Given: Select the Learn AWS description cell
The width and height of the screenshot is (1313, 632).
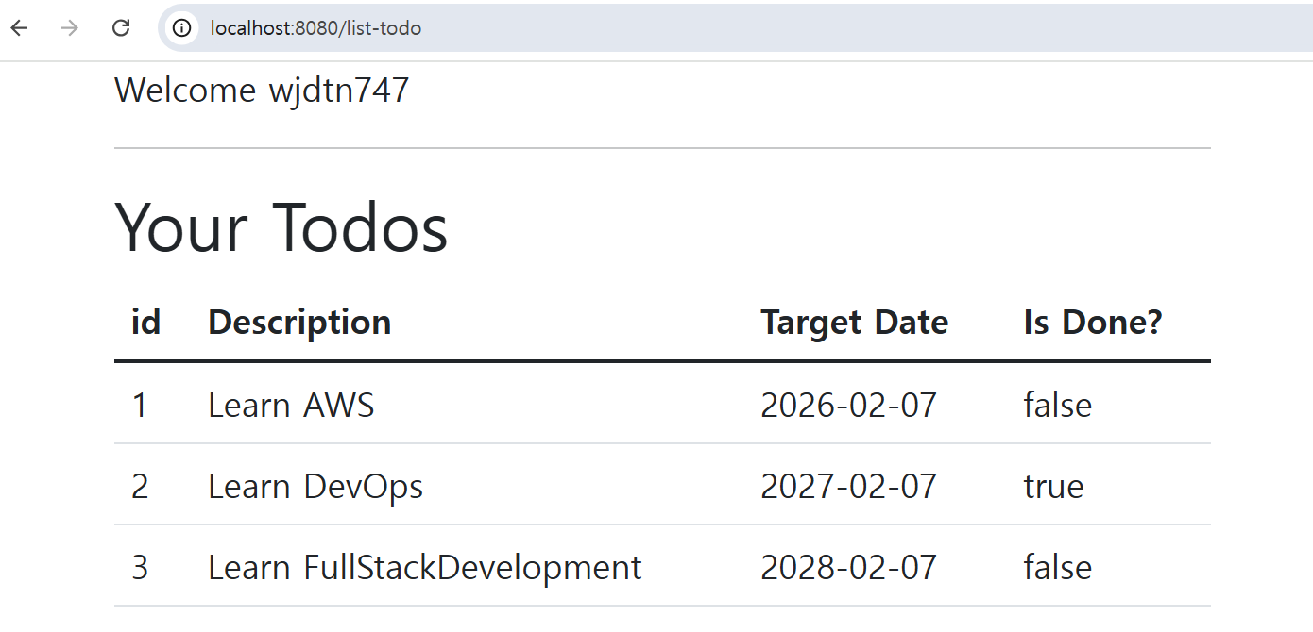Looking at the screenshot, I should click(x=291, y=405).
